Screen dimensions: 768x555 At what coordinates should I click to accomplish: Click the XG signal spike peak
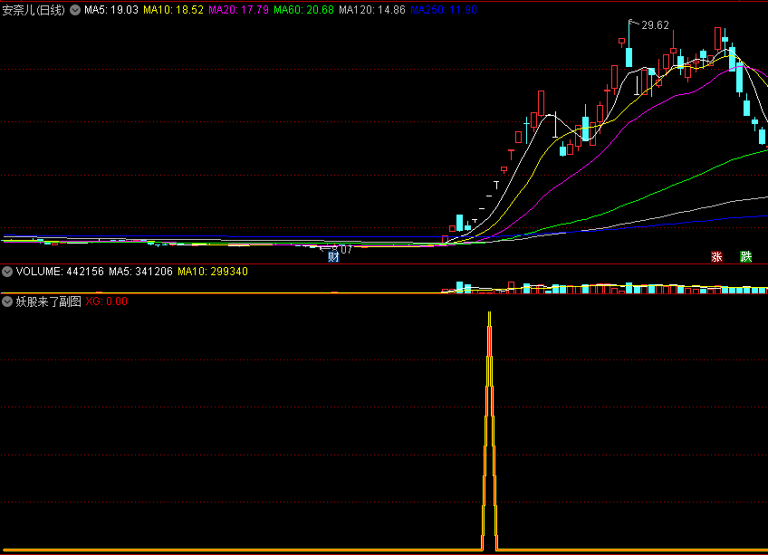tap(489, 313)
